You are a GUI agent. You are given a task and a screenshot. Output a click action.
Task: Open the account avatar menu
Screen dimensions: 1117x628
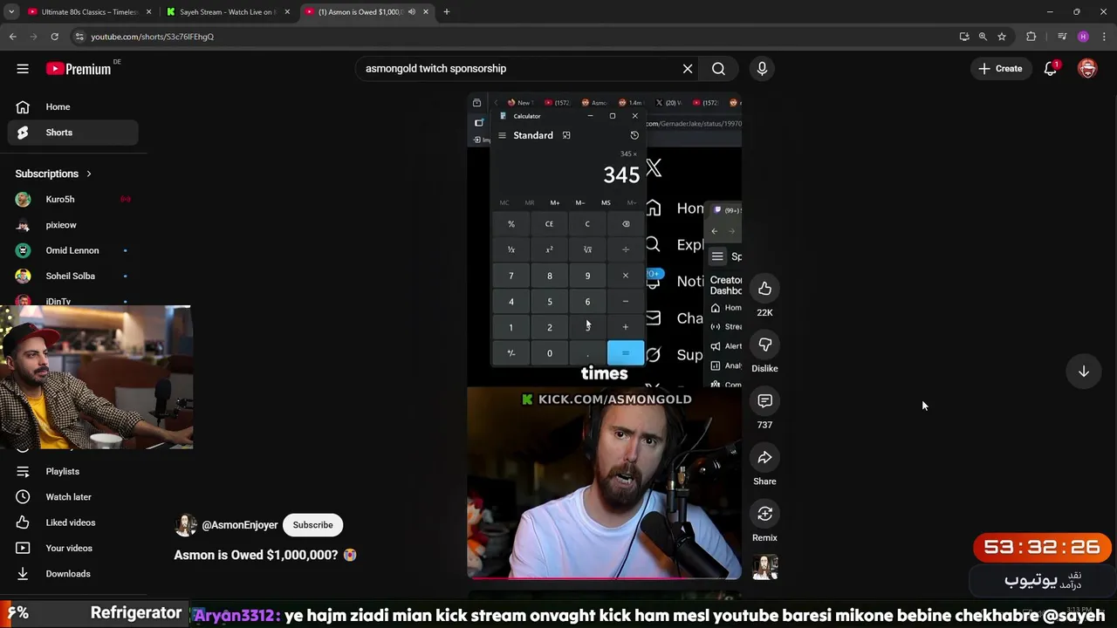[1087, 69]
